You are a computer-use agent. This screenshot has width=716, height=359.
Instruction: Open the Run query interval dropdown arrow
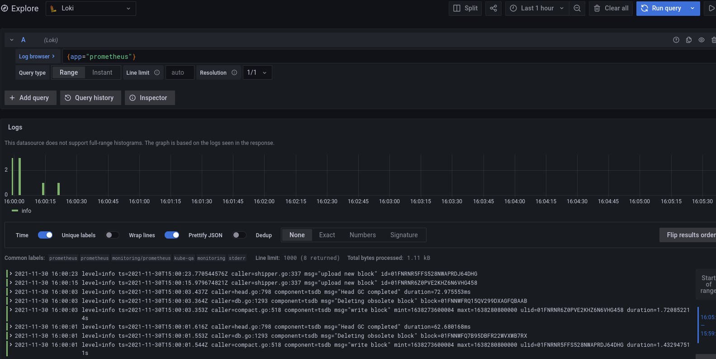692,8
